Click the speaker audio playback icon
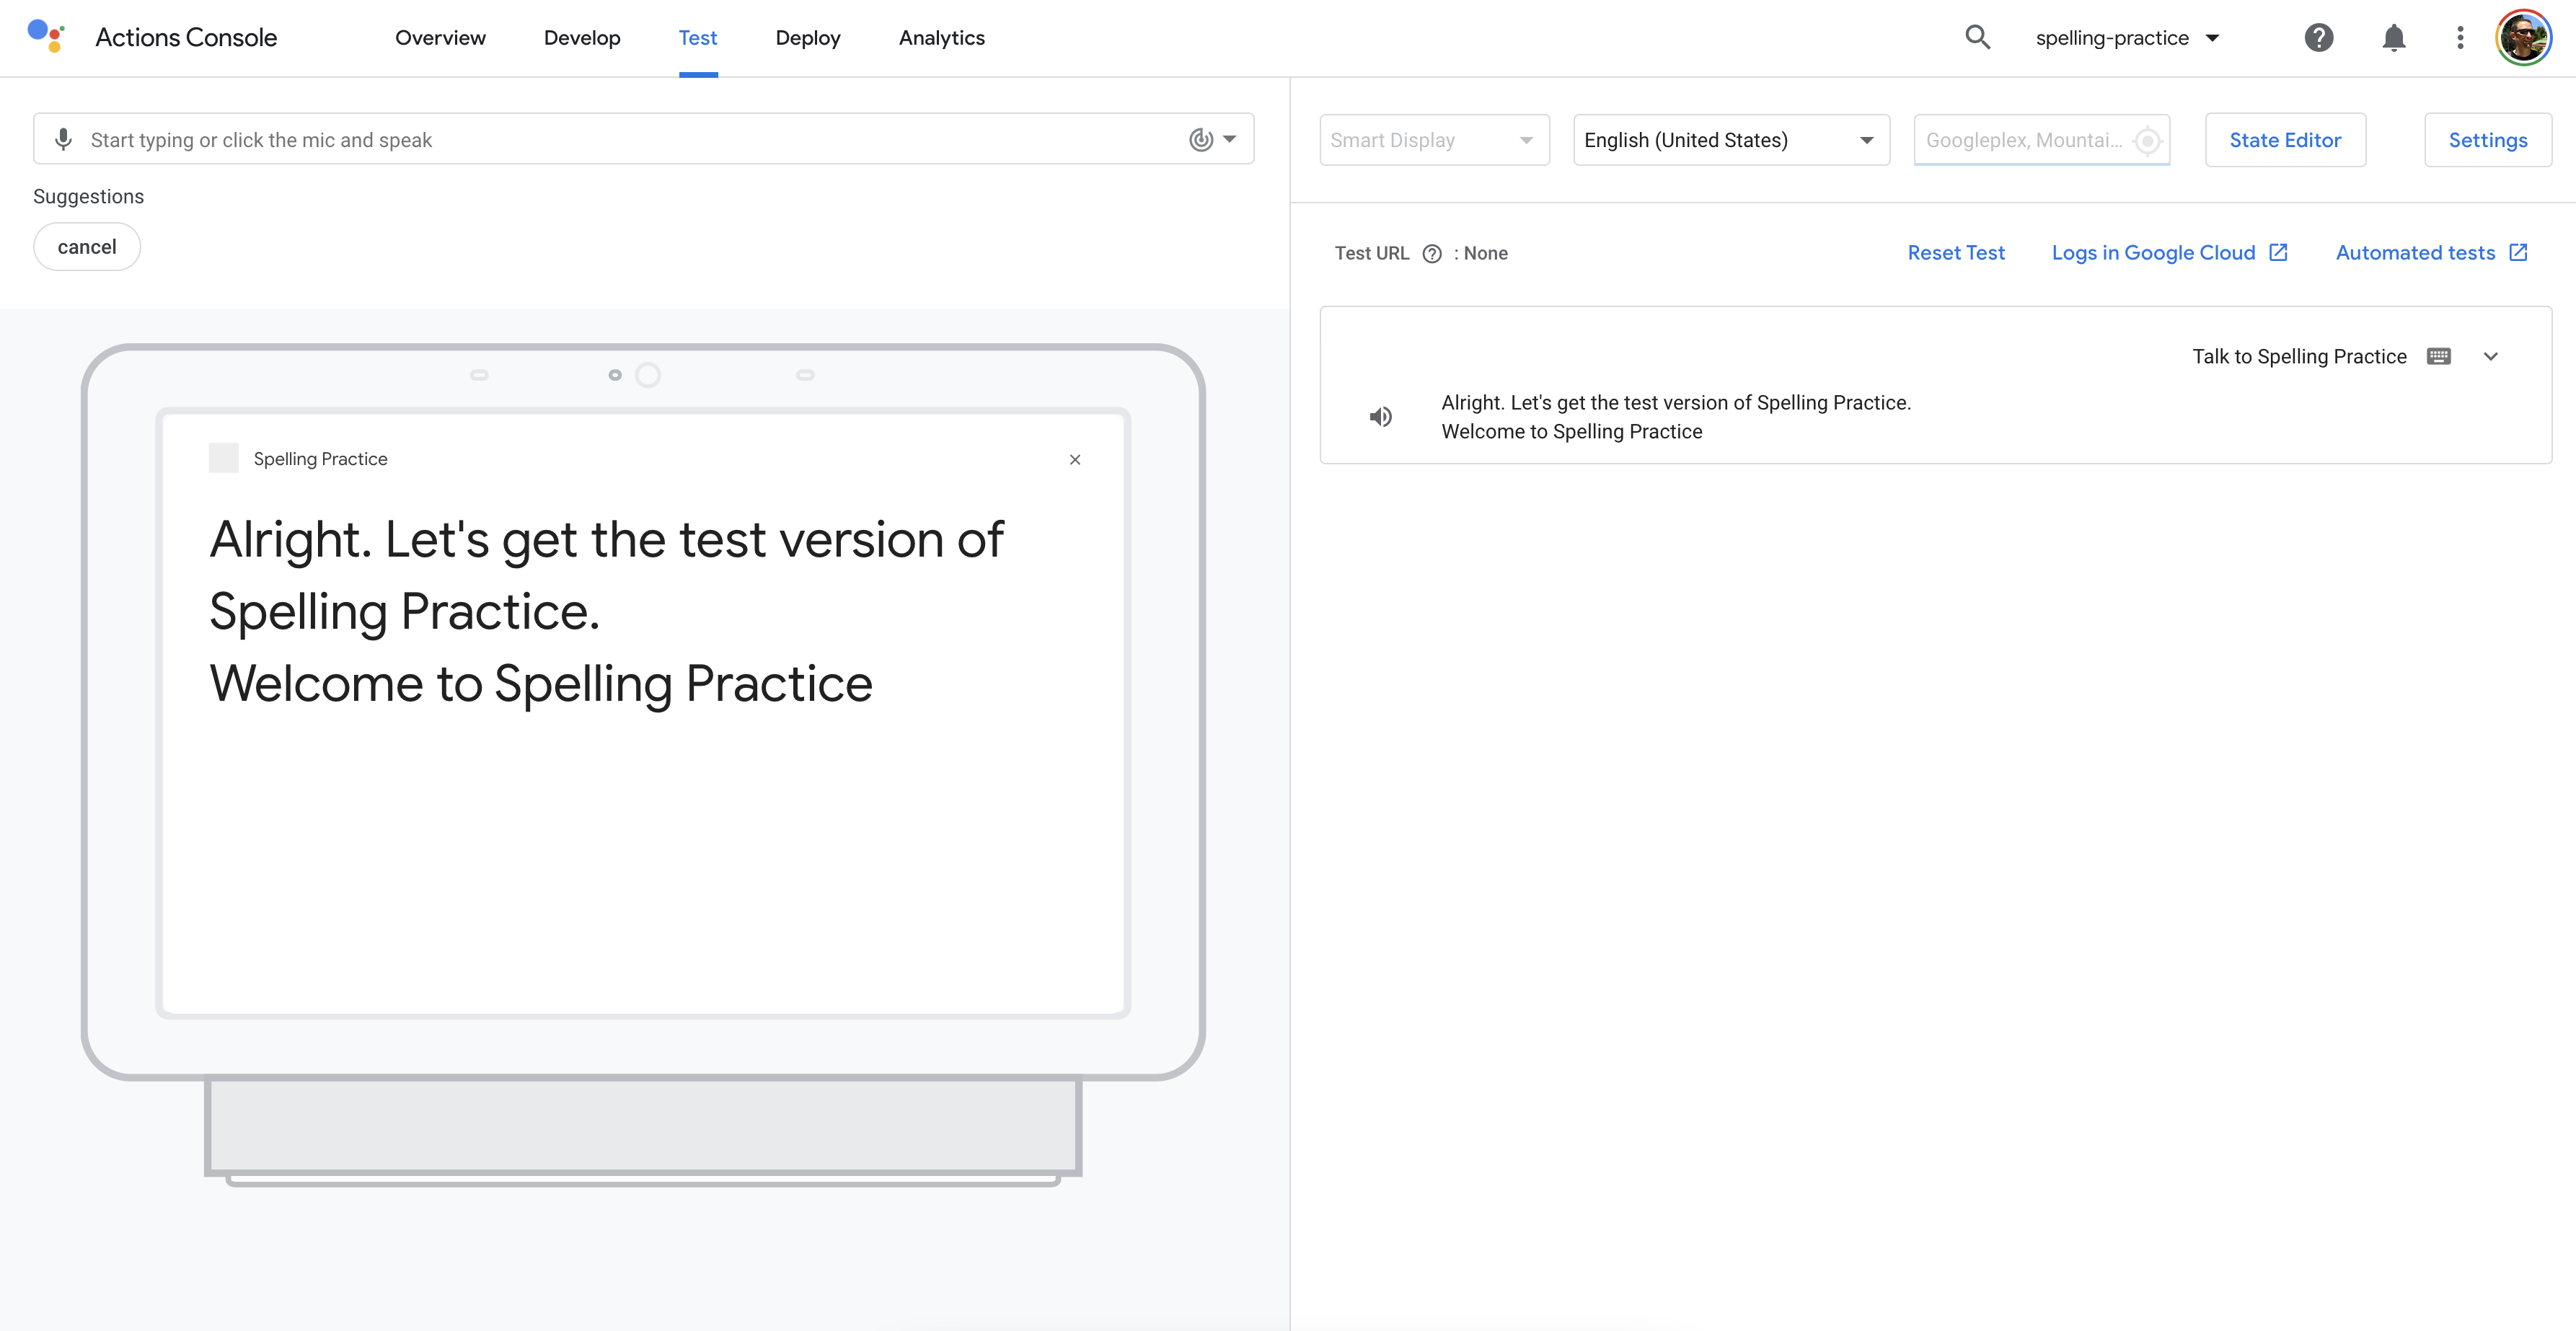The height and width of the screenshot is (1331, 2576). 1380,417
